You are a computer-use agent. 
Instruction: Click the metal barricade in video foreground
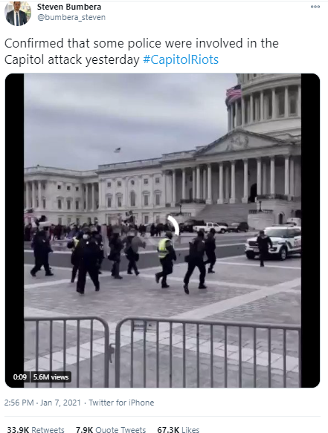(x=162, y=351)
